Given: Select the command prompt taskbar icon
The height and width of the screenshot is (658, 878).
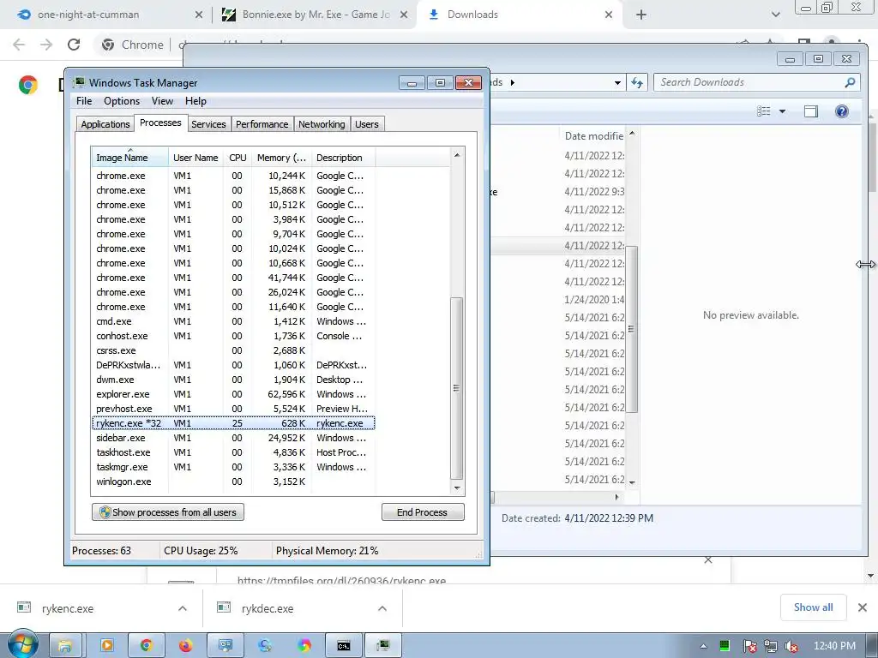Looking at the screenshot, I should pos(344,646).
